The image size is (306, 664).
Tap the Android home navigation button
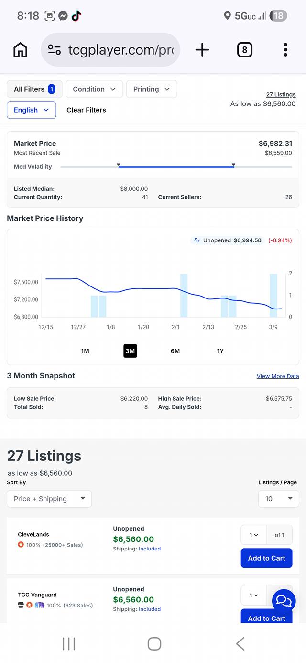click(154, 644)
